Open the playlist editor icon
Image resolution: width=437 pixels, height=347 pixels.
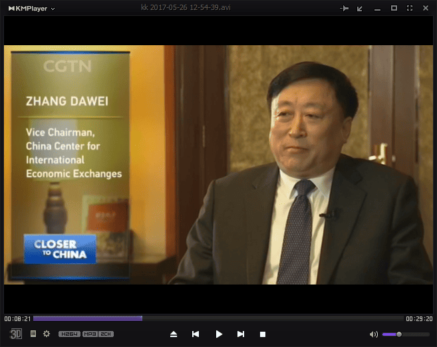[x=33, y=334]
